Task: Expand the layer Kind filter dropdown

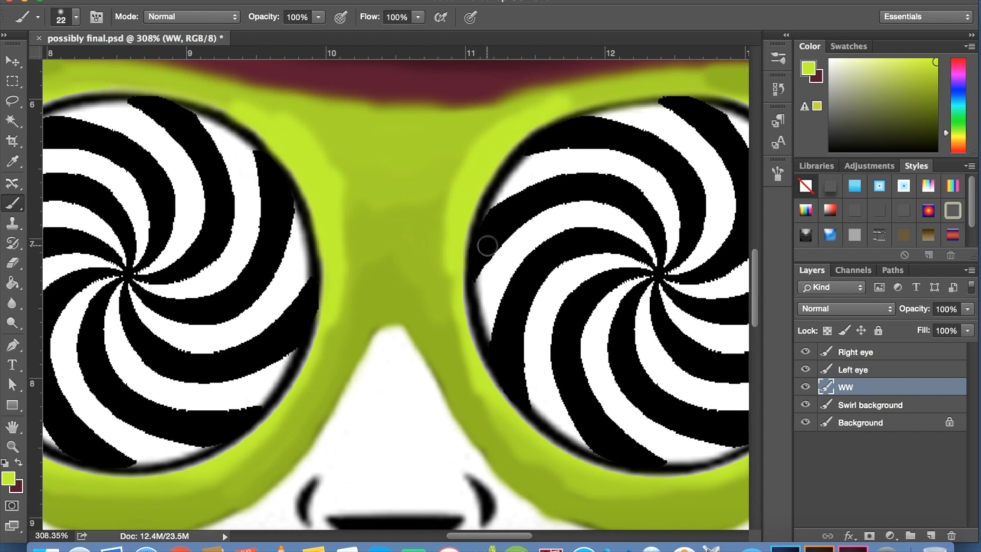Action: coord(831,287)
